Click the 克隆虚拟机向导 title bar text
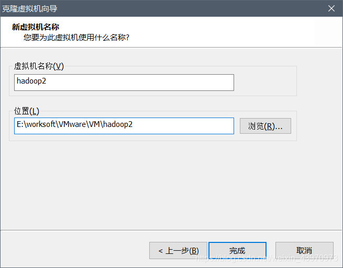This screenshot has height=268, width=343. (30, 8)
